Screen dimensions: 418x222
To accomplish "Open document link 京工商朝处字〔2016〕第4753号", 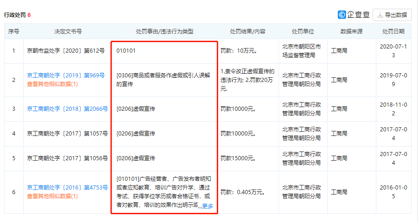I will [x=67, y=188].
